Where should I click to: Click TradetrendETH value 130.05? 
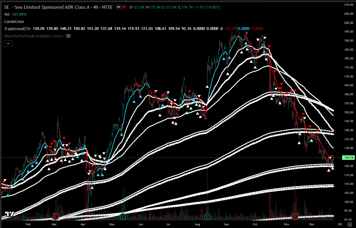click(x=39, y=29)
